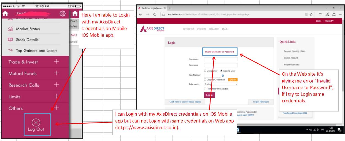
Task: Click 'Click here to cancel freeze status'
Action: pyautogui.click(x=185, y=102)
